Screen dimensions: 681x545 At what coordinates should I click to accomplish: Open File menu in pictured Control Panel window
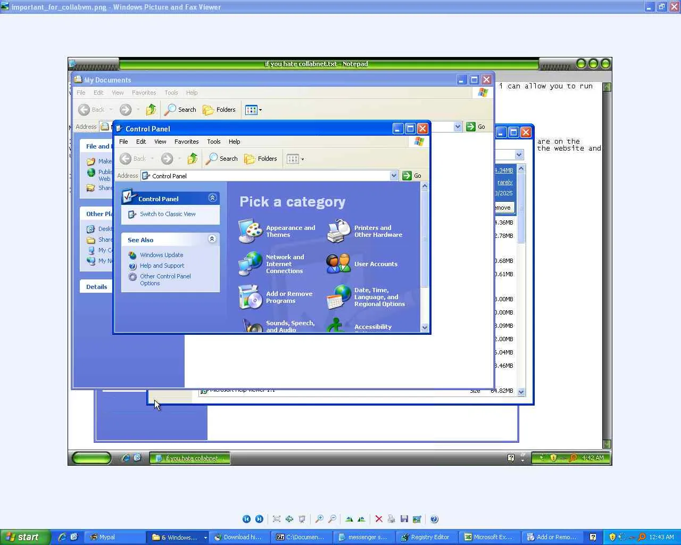(123, 142)
